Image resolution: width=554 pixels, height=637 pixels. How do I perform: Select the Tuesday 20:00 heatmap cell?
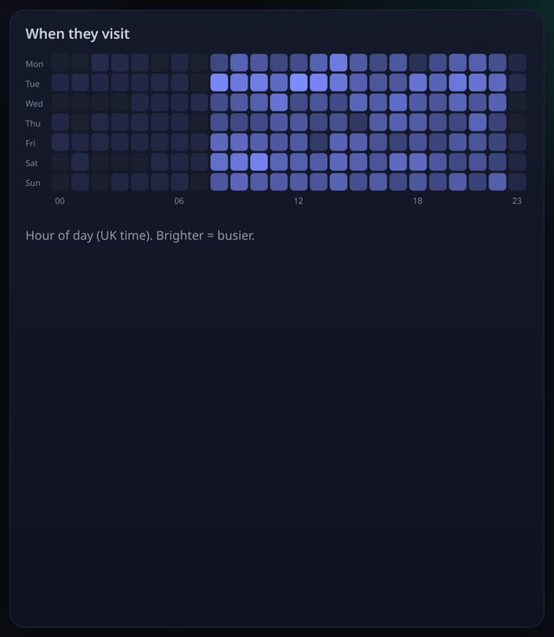tap(458, 82)
